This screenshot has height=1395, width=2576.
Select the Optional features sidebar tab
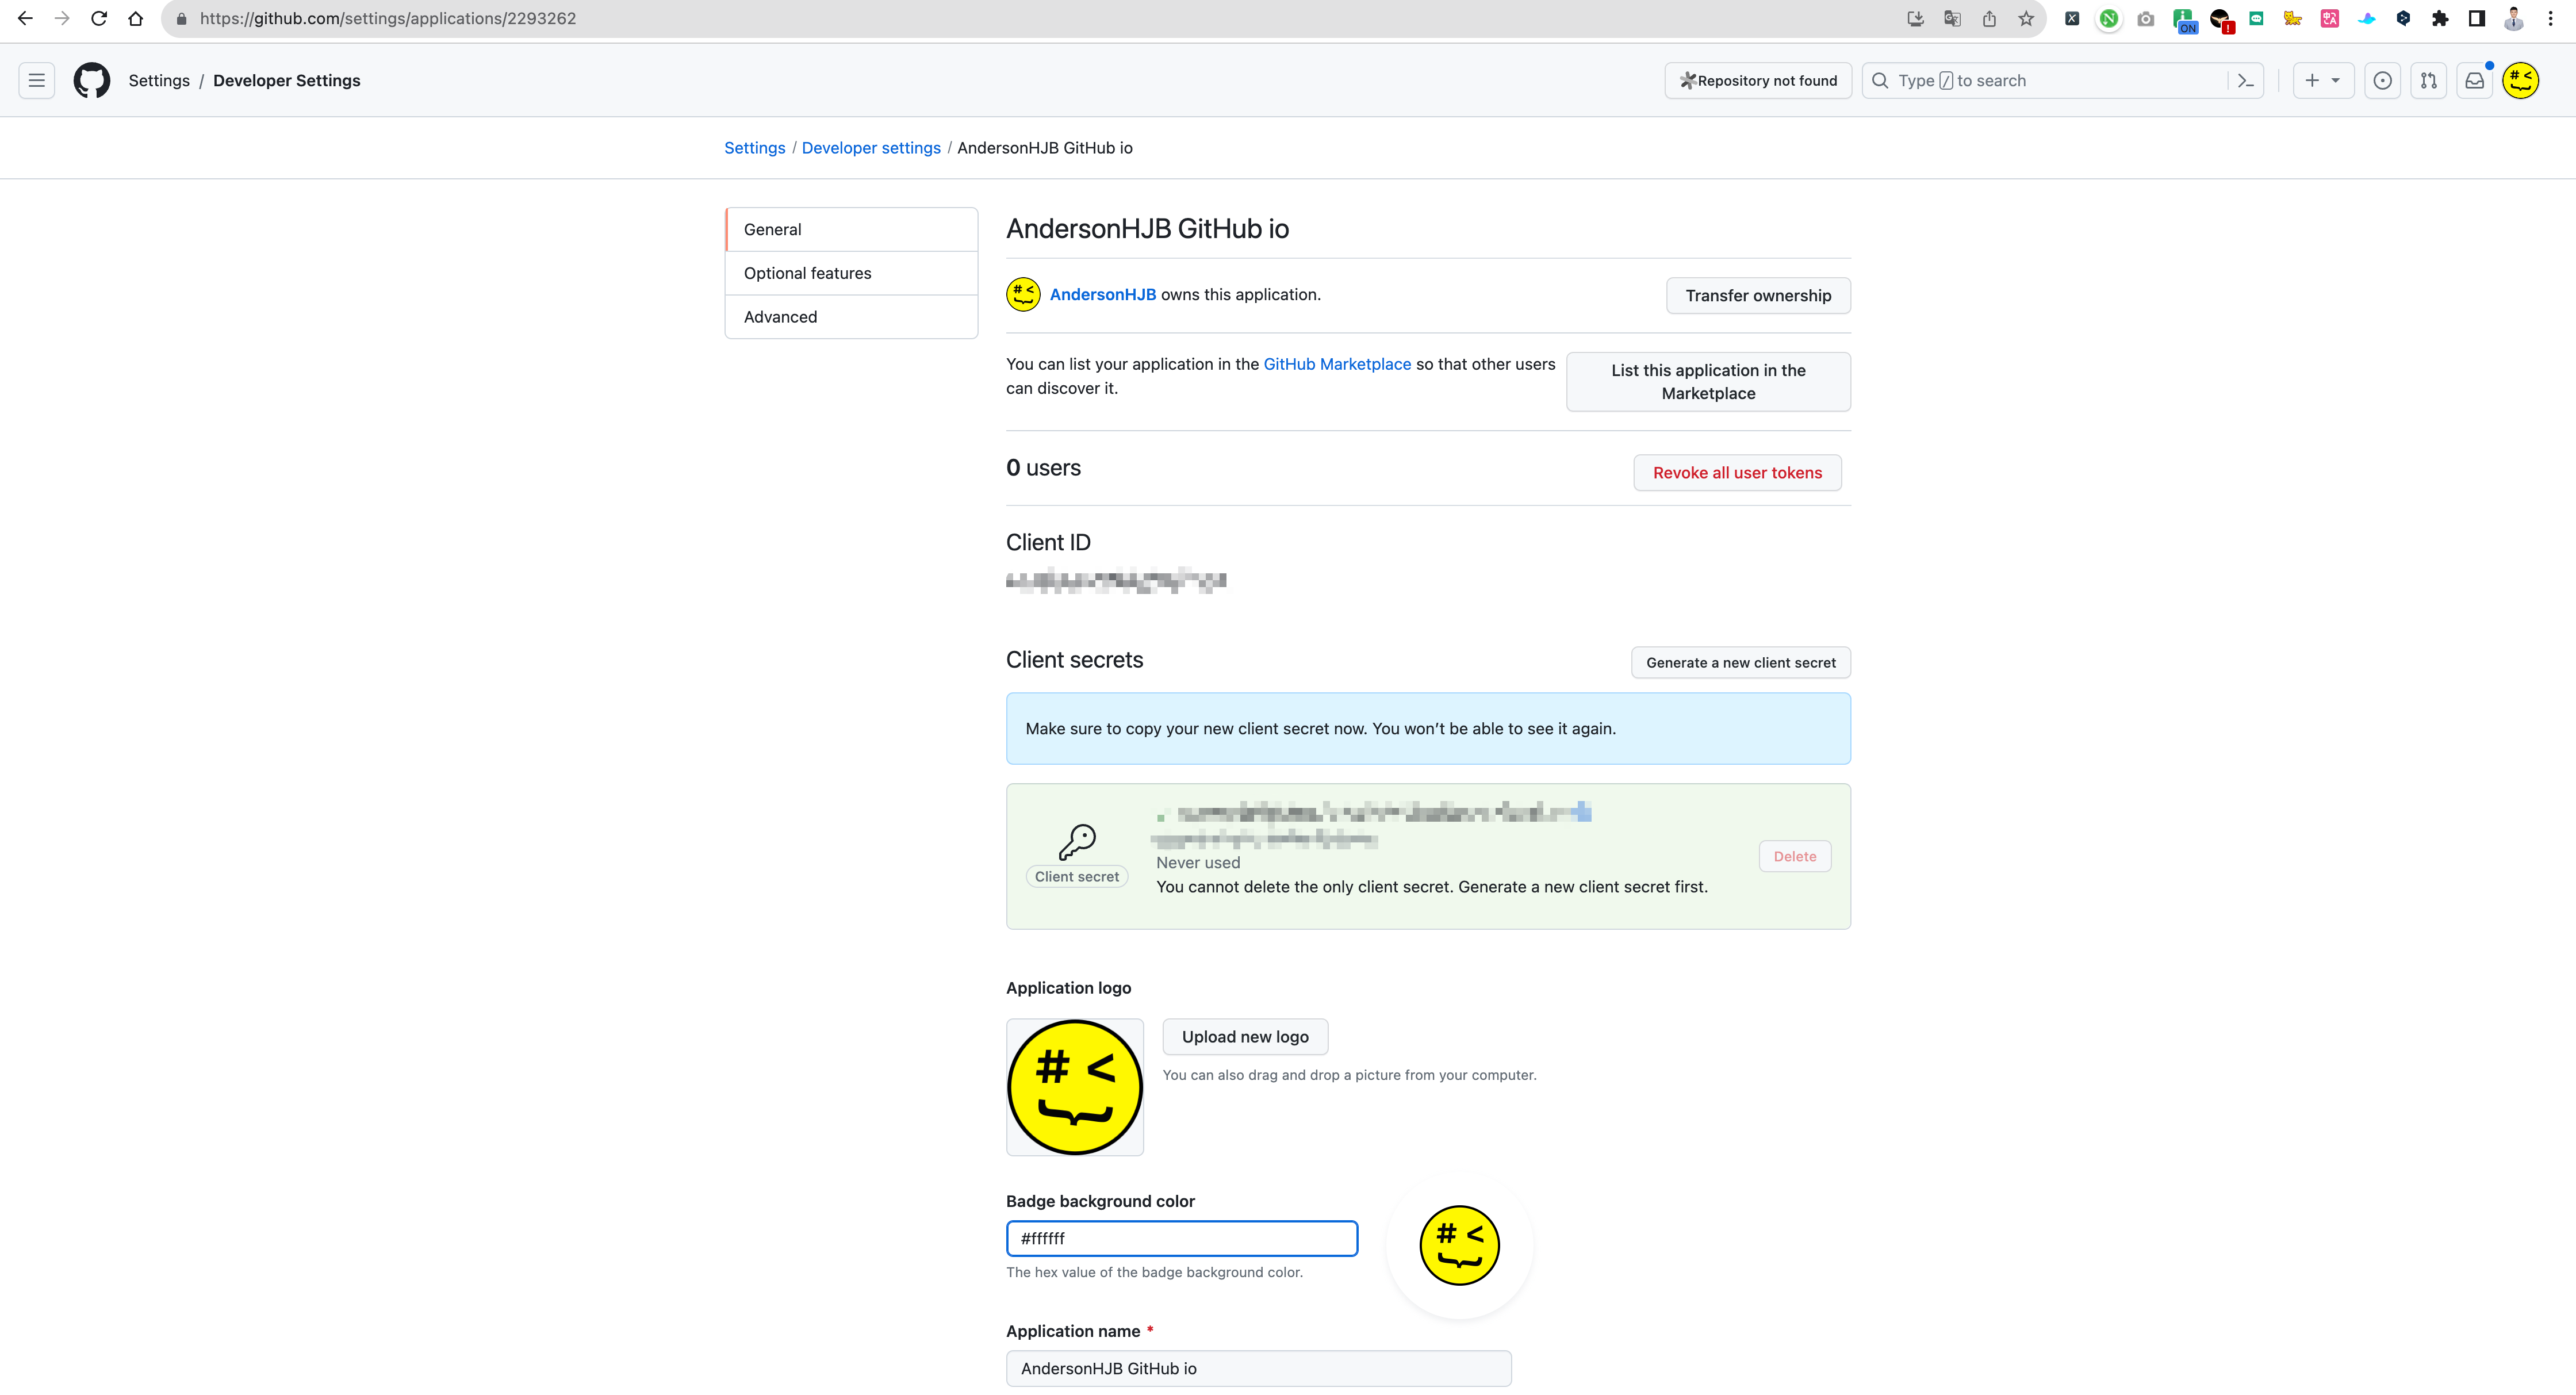coord(852,273)
